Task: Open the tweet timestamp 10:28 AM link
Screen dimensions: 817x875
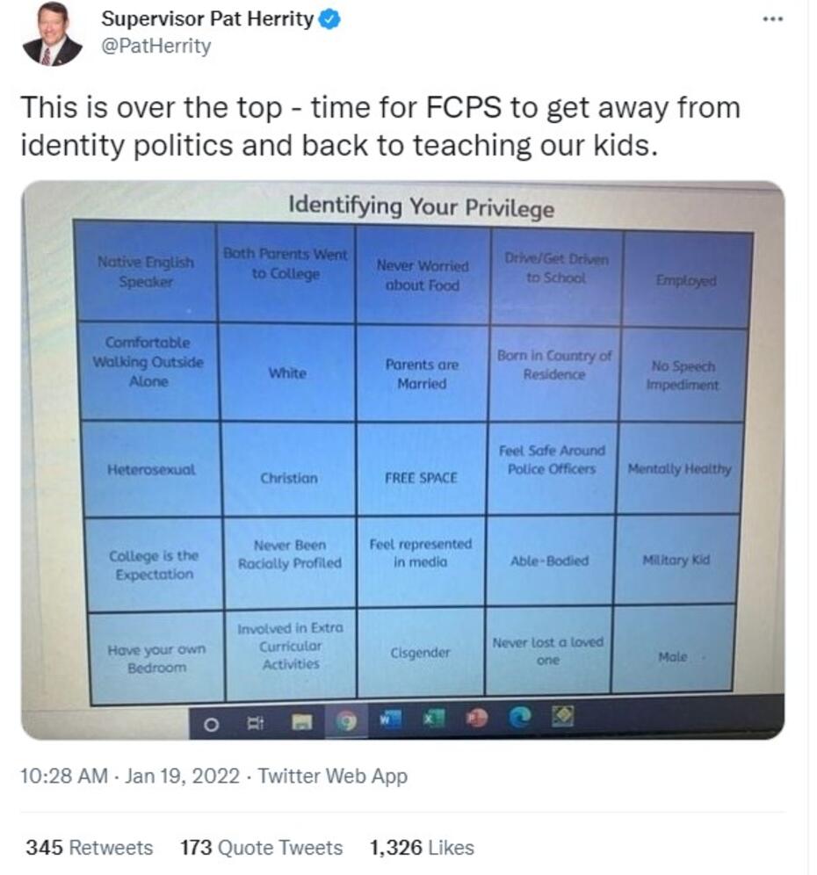Action: [64, 776]
